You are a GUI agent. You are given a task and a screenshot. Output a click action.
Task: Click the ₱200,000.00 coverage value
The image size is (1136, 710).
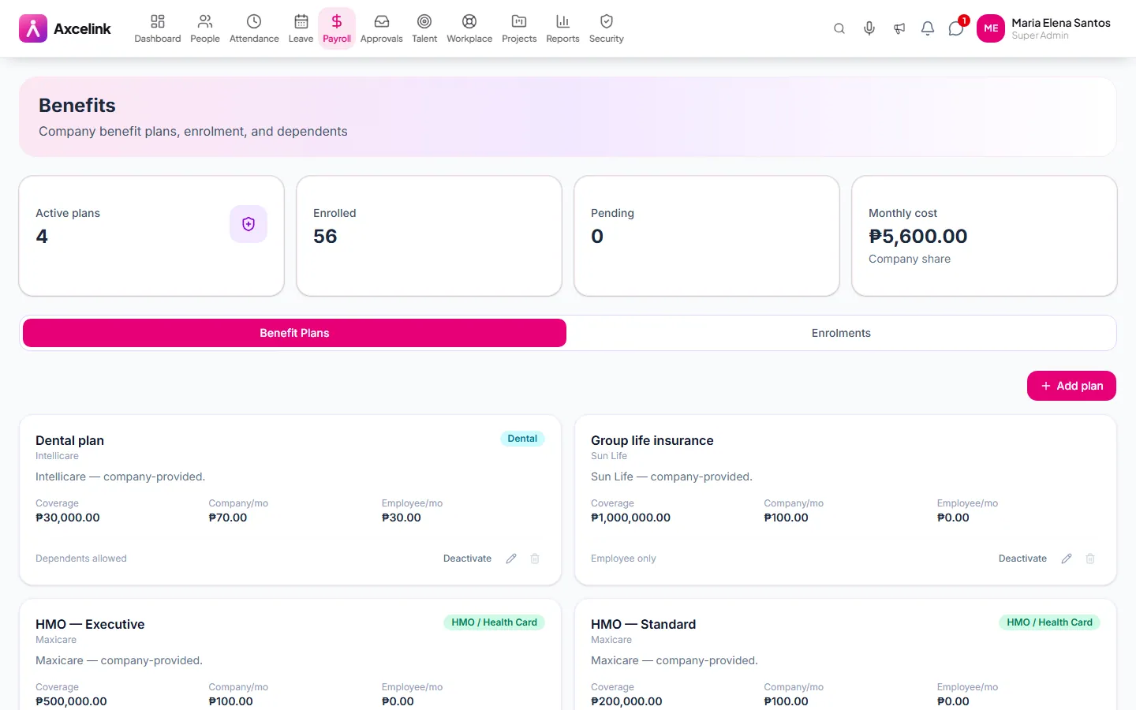(626, 701)
